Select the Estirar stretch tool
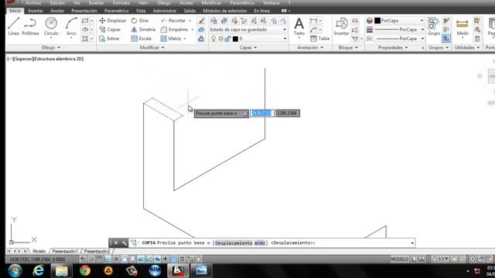The height and width of the screenshot is (278, 495). [x=109, y=39]
